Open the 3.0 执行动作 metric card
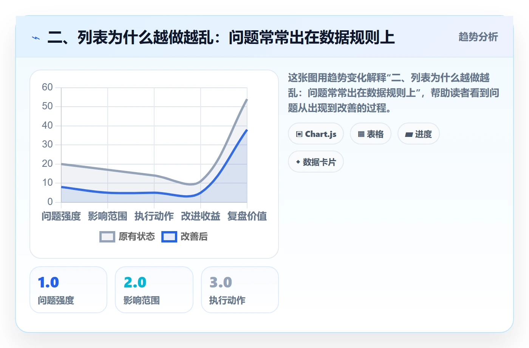This screenshot has width=529, height=348. 240,290
